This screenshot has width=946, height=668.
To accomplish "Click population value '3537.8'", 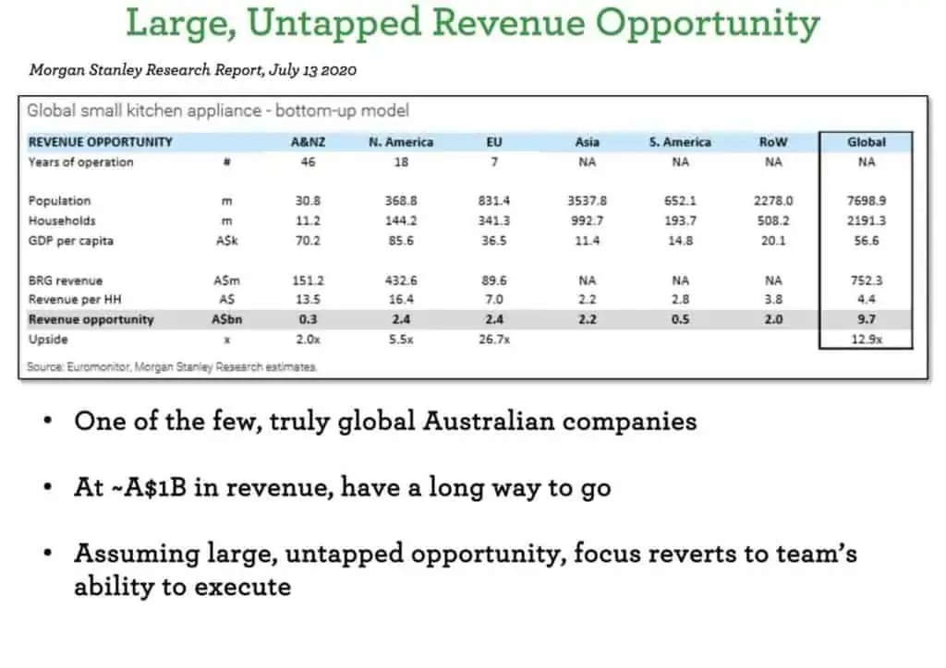I will 587,200.
